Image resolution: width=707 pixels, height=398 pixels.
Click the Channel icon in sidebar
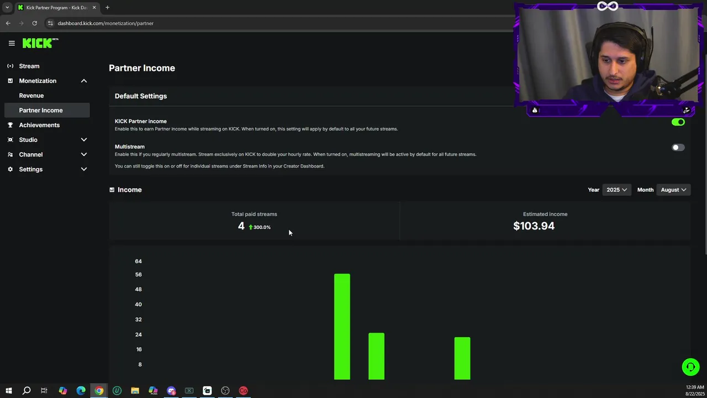coord(10,154)
